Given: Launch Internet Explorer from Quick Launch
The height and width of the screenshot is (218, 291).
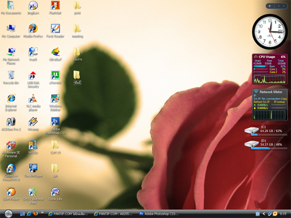Looking at the screenshot, I should [x=29, y=214].
